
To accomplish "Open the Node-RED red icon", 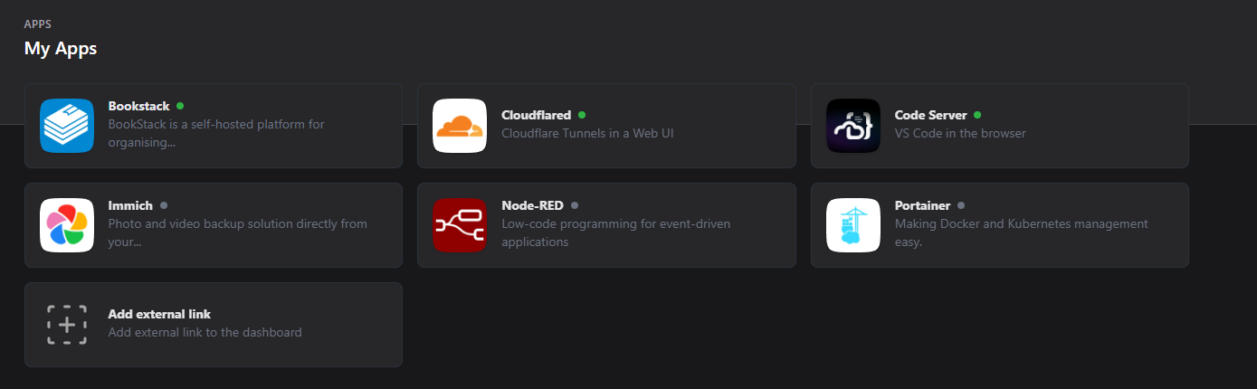I will 460,225.
